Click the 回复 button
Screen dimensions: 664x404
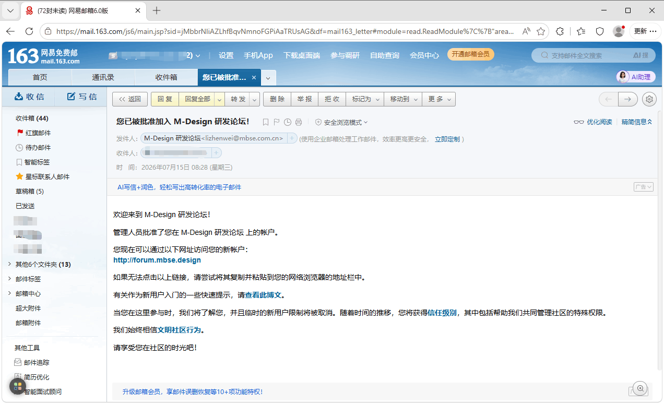(x=165, y=99)
